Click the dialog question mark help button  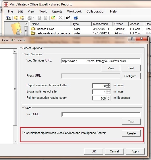pyautogui.click(x=132, y=39)
